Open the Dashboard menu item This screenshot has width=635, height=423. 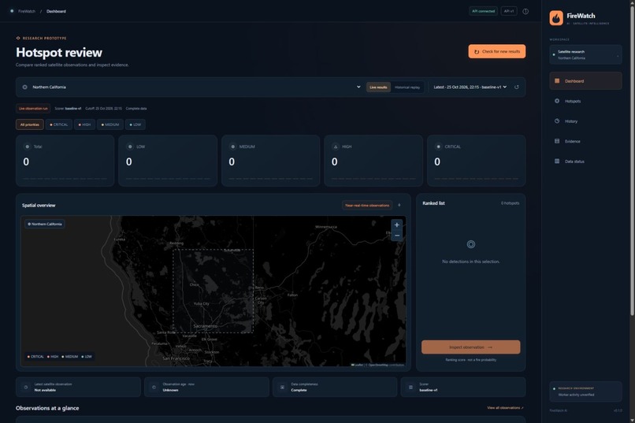click(x=585, y=81)
